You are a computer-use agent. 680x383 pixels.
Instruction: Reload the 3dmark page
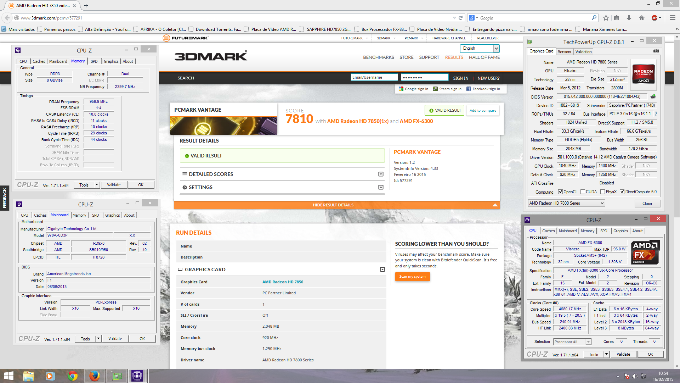pyautogui.click(x=460, y=18)
